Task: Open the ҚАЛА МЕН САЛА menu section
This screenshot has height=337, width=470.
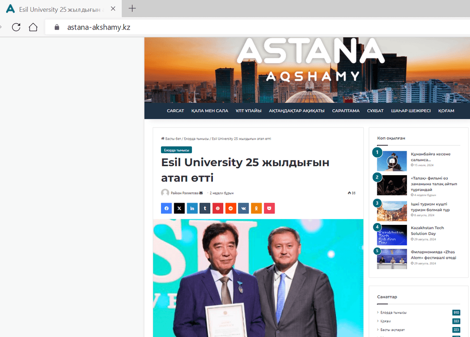Action: [210, 111]
